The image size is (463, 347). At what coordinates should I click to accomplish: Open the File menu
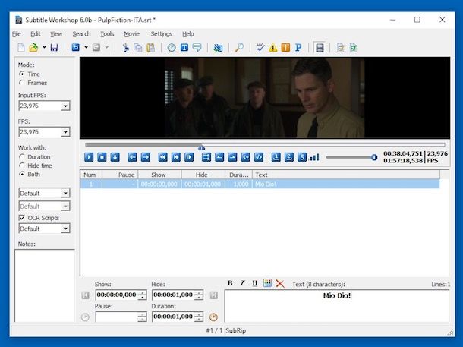tap(17, 34)
